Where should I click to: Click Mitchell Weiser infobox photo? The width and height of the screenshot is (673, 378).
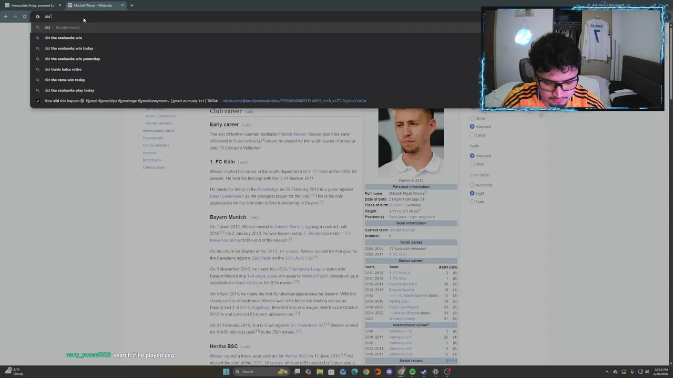(x=411, y=142)
